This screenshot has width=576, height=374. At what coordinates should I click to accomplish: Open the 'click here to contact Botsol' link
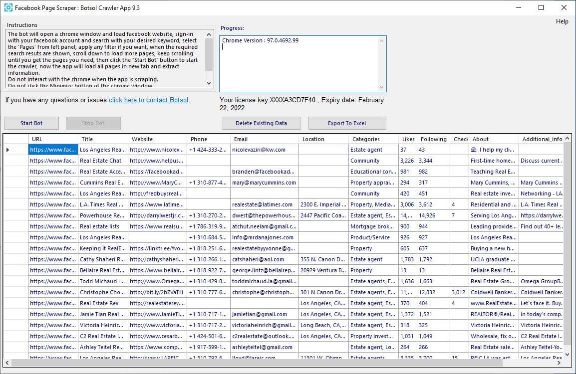(x=148, y=100)
